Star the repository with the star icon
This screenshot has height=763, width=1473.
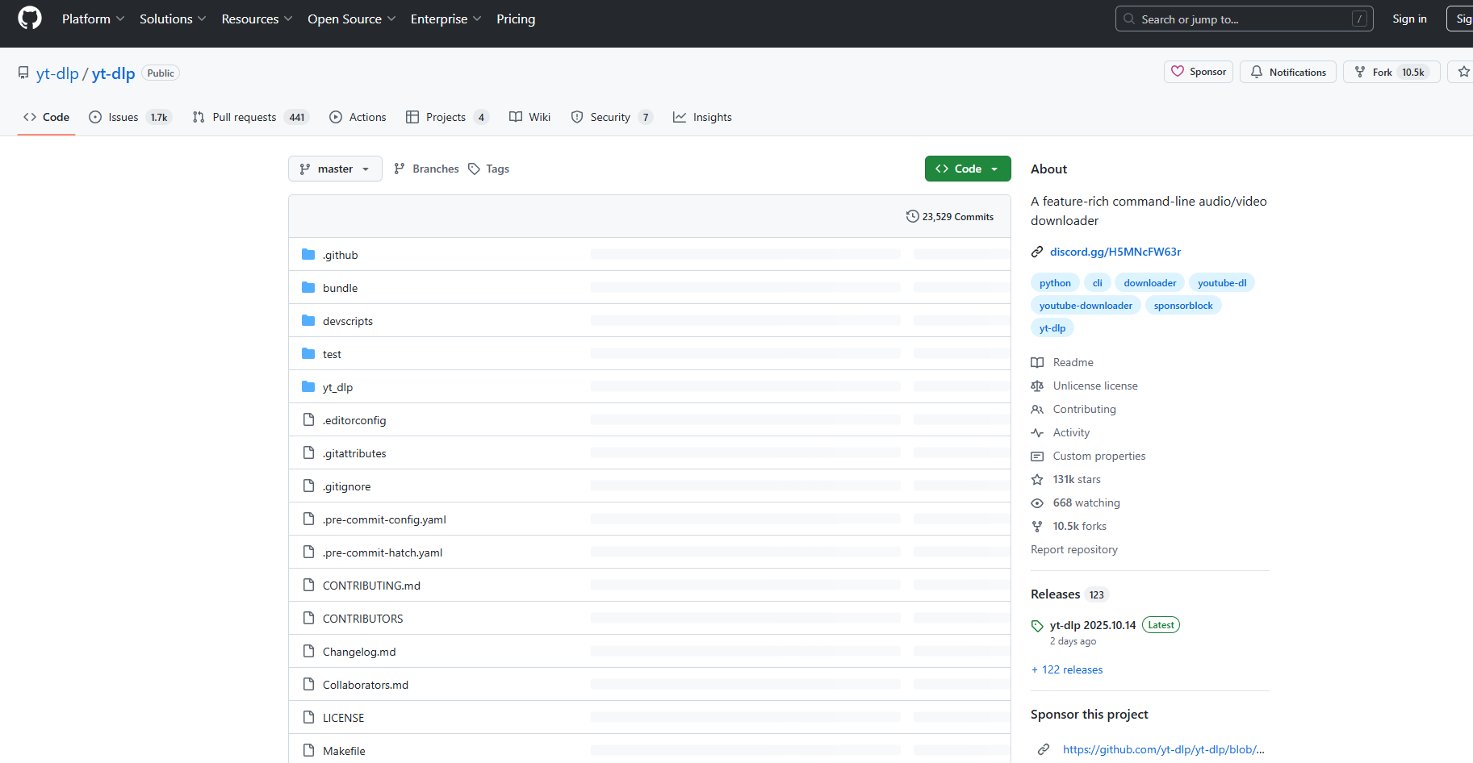click(x=1463, y=72)
